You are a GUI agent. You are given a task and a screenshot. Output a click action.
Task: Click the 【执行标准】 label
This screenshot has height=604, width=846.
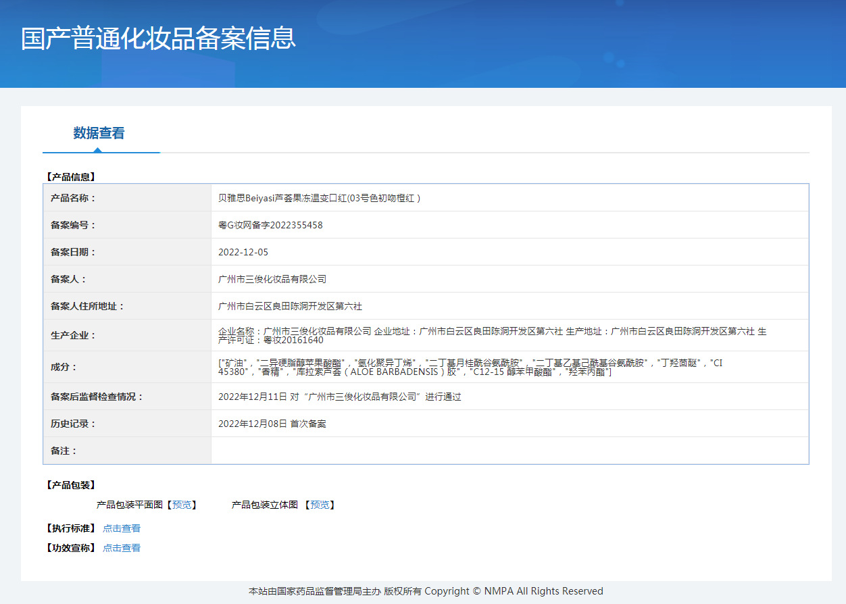(71, 528)
